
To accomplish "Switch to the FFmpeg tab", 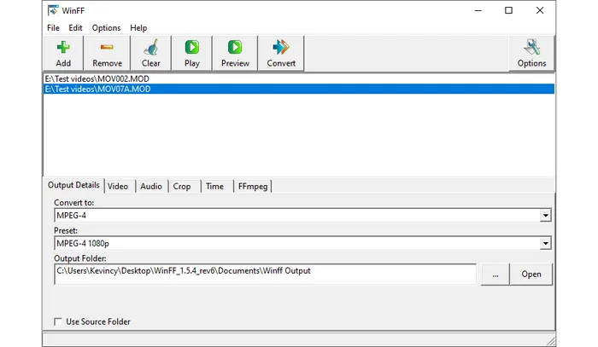I will click(x=253, y=186).
